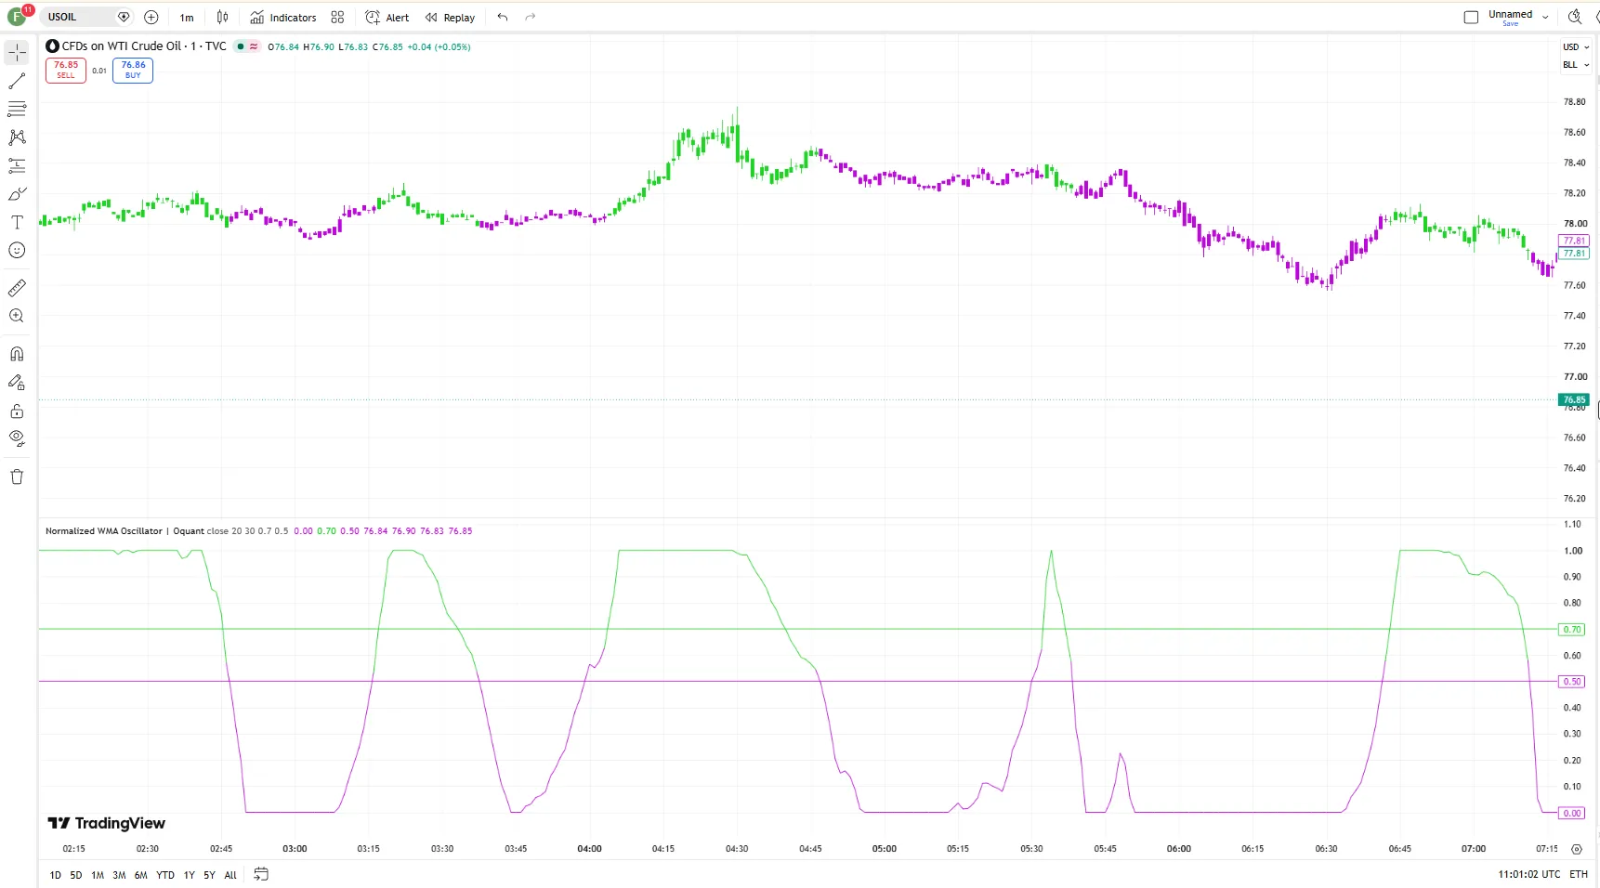Select the ruler measure tool
This screenshot has height=888, width=1600.
[17, 288]
